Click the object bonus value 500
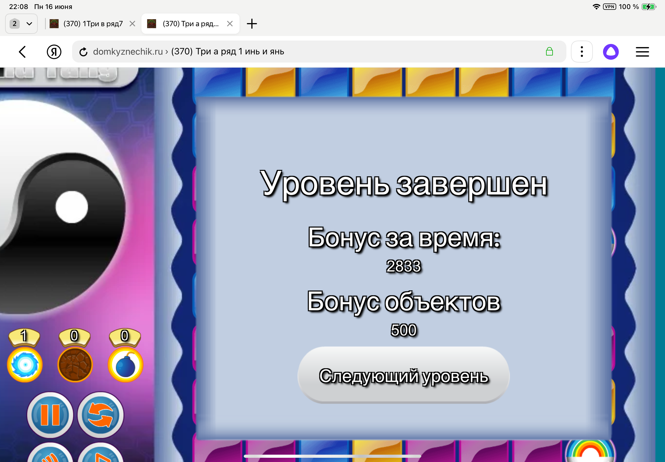The width and height of the screenshot is (665, 462). tap(403, 330)
